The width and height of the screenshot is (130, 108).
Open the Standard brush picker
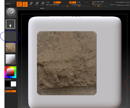coord(11,13)
